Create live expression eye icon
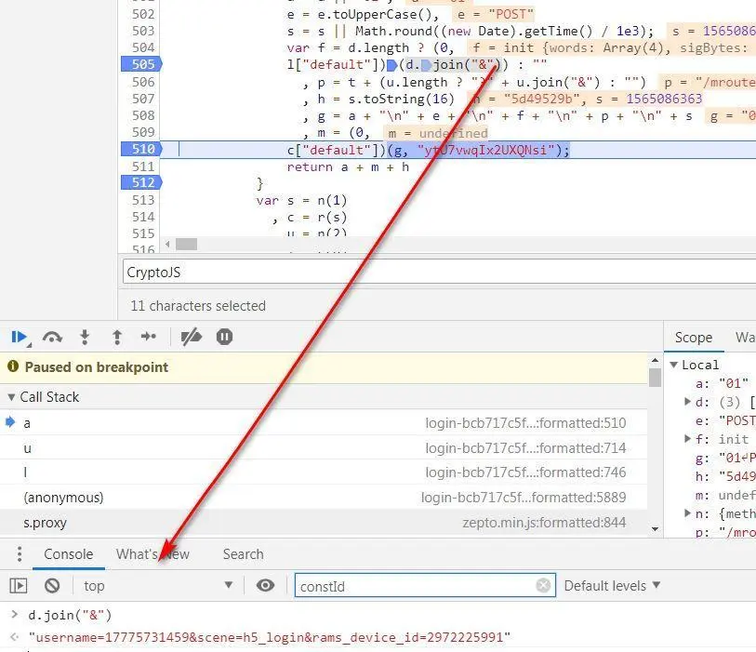The width and height of the screenshot is (756, 652). (265, 585)
